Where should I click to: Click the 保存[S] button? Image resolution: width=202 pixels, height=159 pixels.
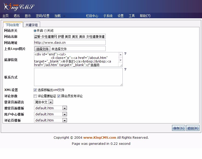[179, 128]
